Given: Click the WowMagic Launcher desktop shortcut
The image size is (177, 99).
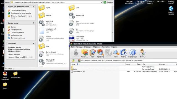Looking at the screenshot, I should pyautogui.click(x=150, y=2).
